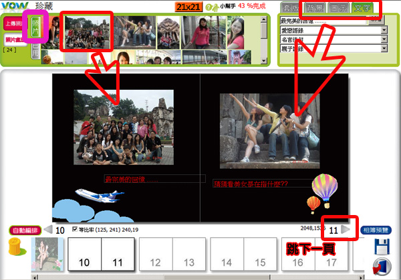
Task: Select the woman in pink jacket thumbnail
Action: point(204,32)
